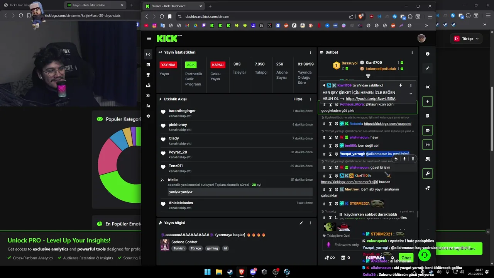Click the KICK logo in dashboard header
This screenshot has height=278, width=494.
pyautogui.click(x=169, y=38)
